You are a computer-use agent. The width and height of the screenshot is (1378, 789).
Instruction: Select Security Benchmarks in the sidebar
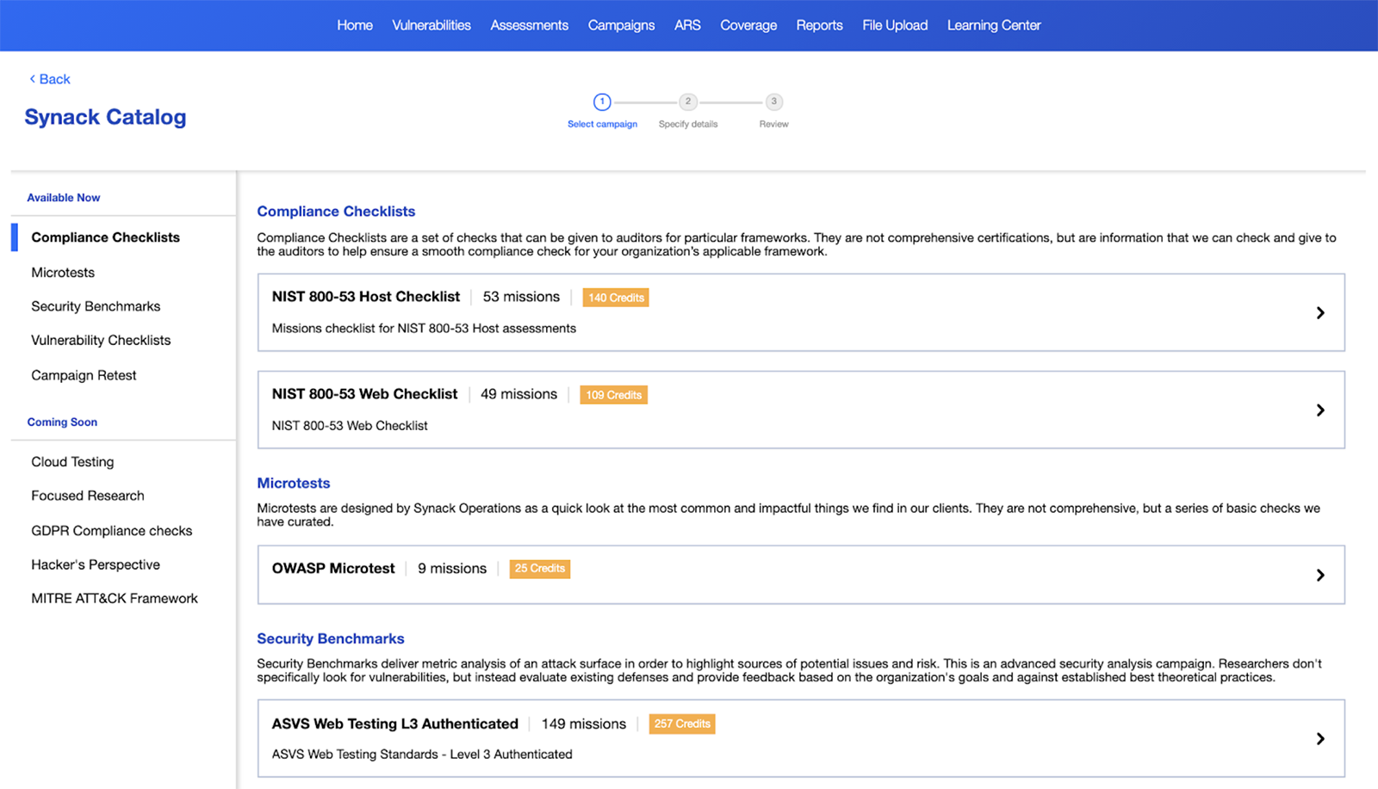click(96, 305)
